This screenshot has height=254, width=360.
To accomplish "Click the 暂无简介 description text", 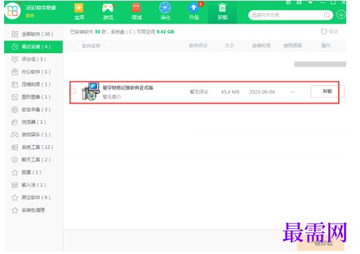I will pos(112,97).
